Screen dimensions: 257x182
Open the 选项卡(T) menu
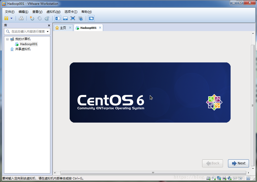point(71,12)
